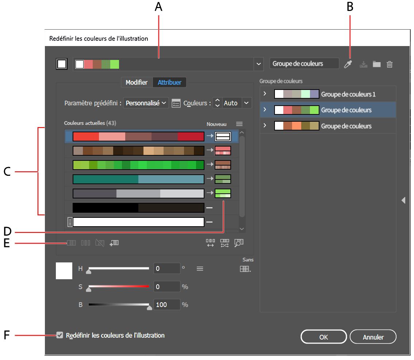Click the Annuler button to cancel
The width and height of the screenshot is (414, 360).
[x=373, y=337]
